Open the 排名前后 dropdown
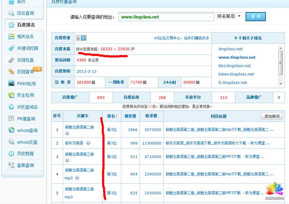 coord(229,16)
